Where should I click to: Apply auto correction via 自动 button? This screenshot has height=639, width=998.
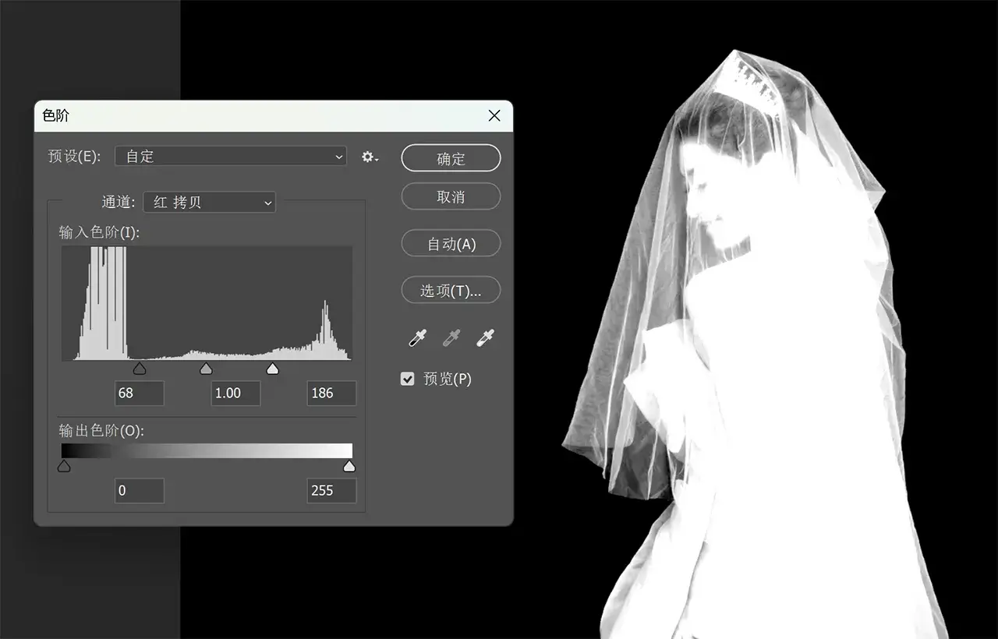pyautogui.click(x=451, y=243)
